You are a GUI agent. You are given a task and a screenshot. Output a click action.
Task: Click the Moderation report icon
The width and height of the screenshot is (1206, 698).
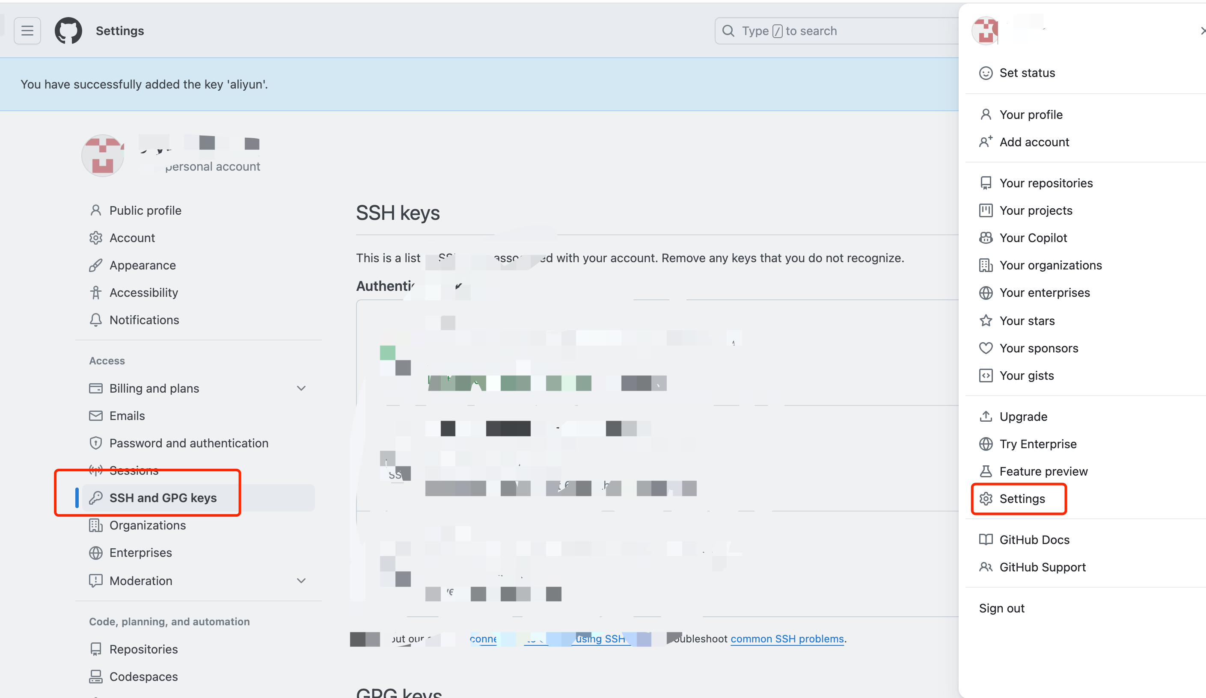[96, 581]
